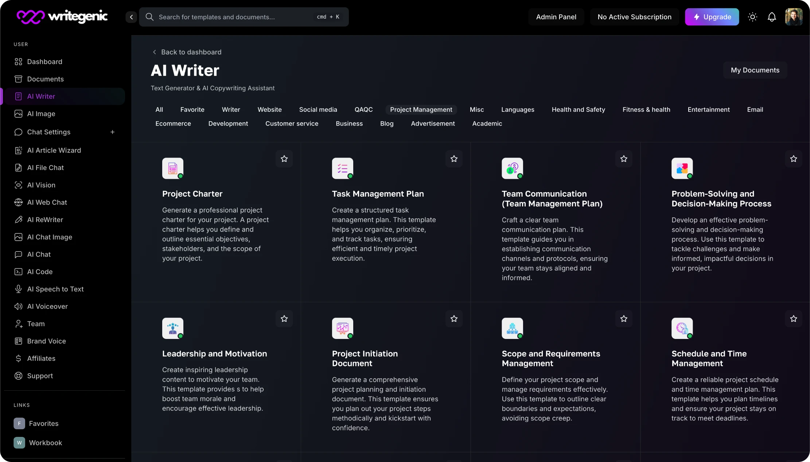Open the Team Communication template card title

[x=552, y=199]
